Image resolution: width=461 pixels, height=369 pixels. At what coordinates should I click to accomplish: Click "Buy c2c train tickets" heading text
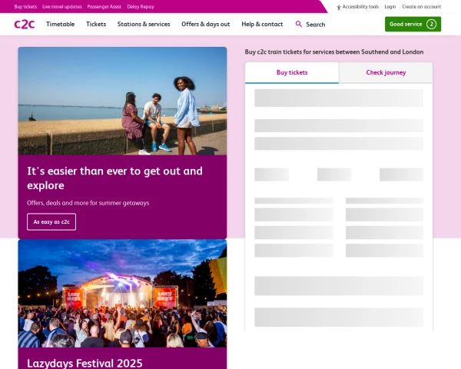pyautogui.click(x=334, y=52)
